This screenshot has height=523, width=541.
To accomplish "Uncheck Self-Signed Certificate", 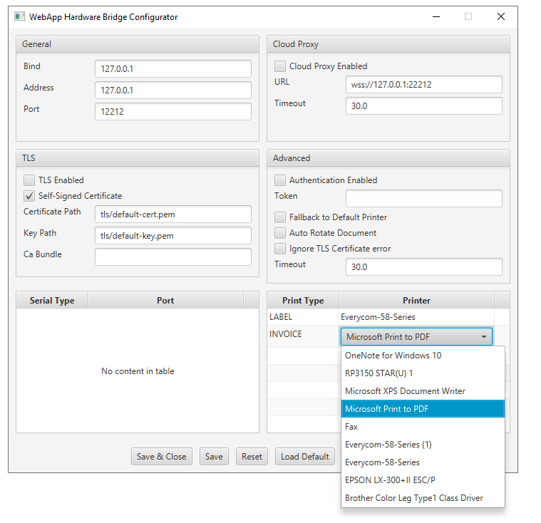I will pyautogui.click(x=29, y=196).
